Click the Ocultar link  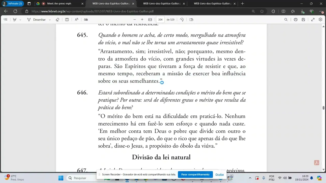[220, 174]
